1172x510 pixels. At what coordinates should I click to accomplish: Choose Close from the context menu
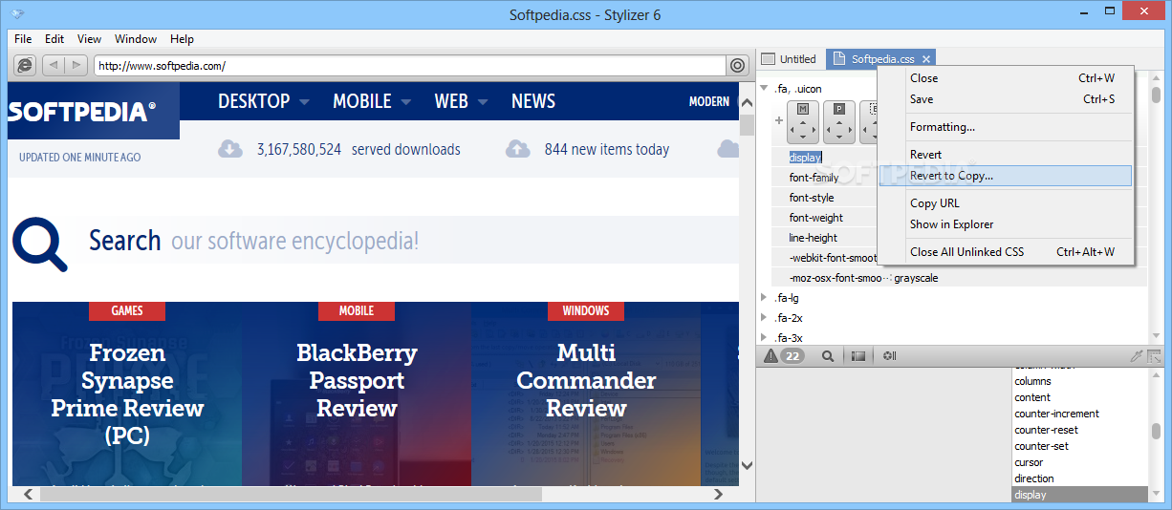(x=1006, y=78)
